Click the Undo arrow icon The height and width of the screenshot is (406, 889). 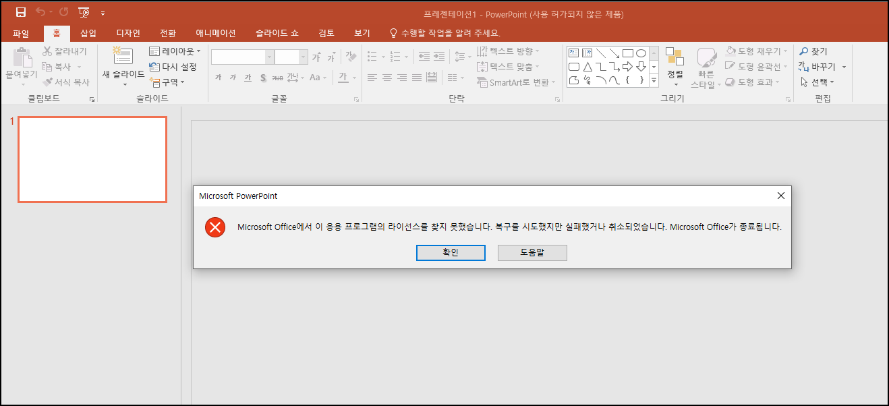[40, 12]
